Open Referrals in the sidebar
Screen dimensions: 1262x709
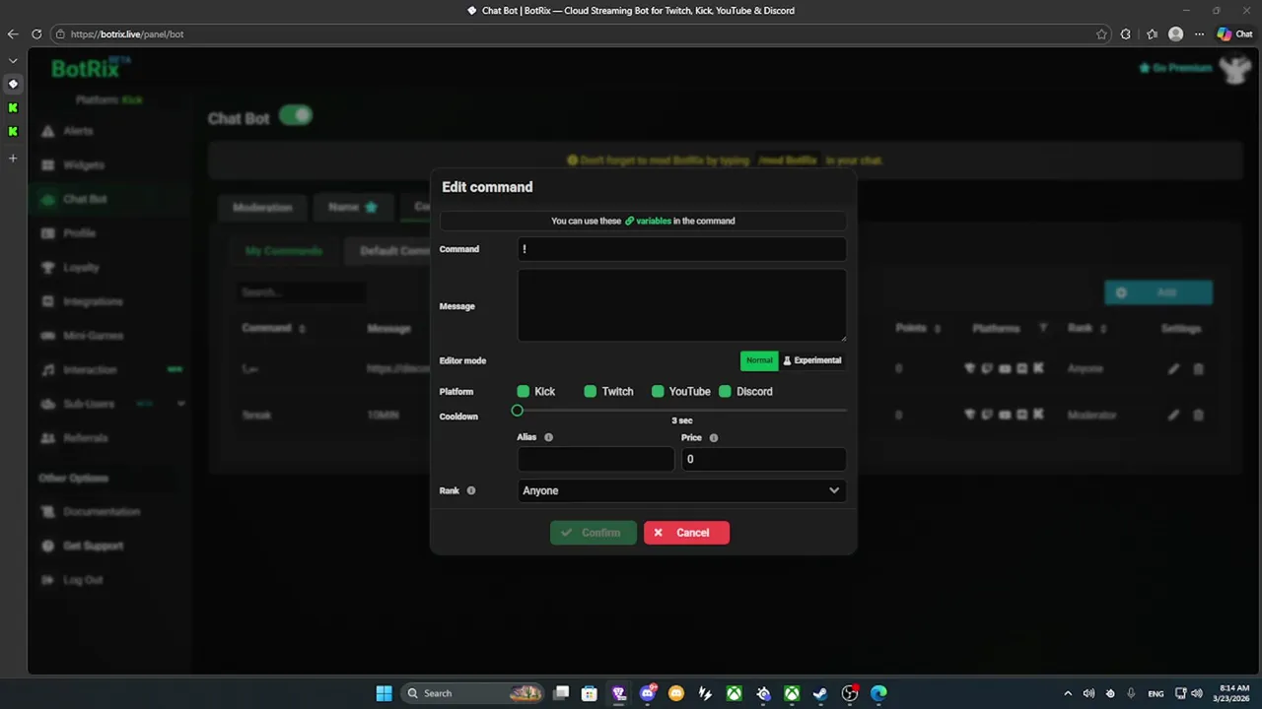pos(85,438)
